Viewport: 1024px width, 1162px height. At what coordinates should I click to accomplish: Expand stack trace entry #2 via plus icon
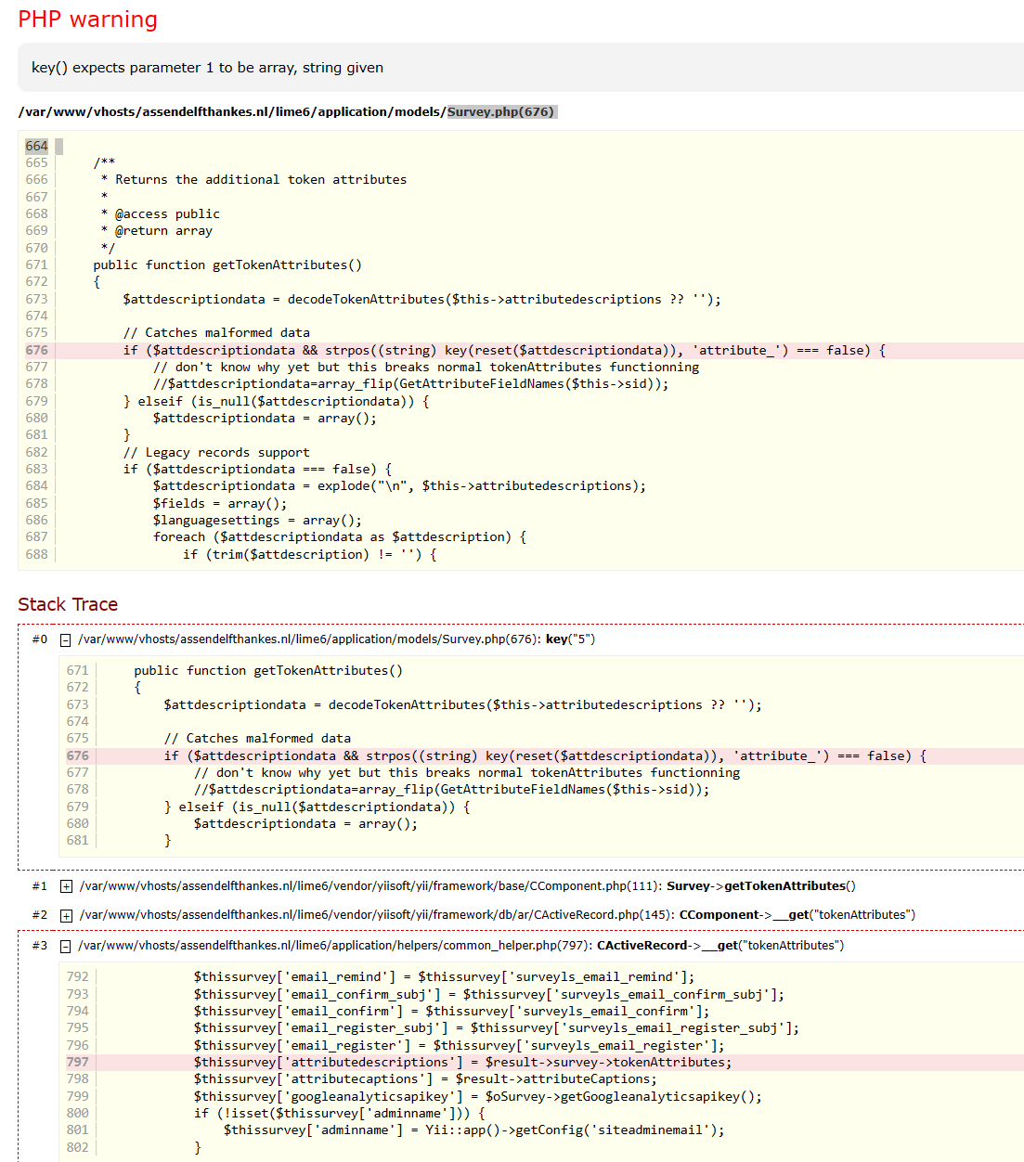coord(66,915)
